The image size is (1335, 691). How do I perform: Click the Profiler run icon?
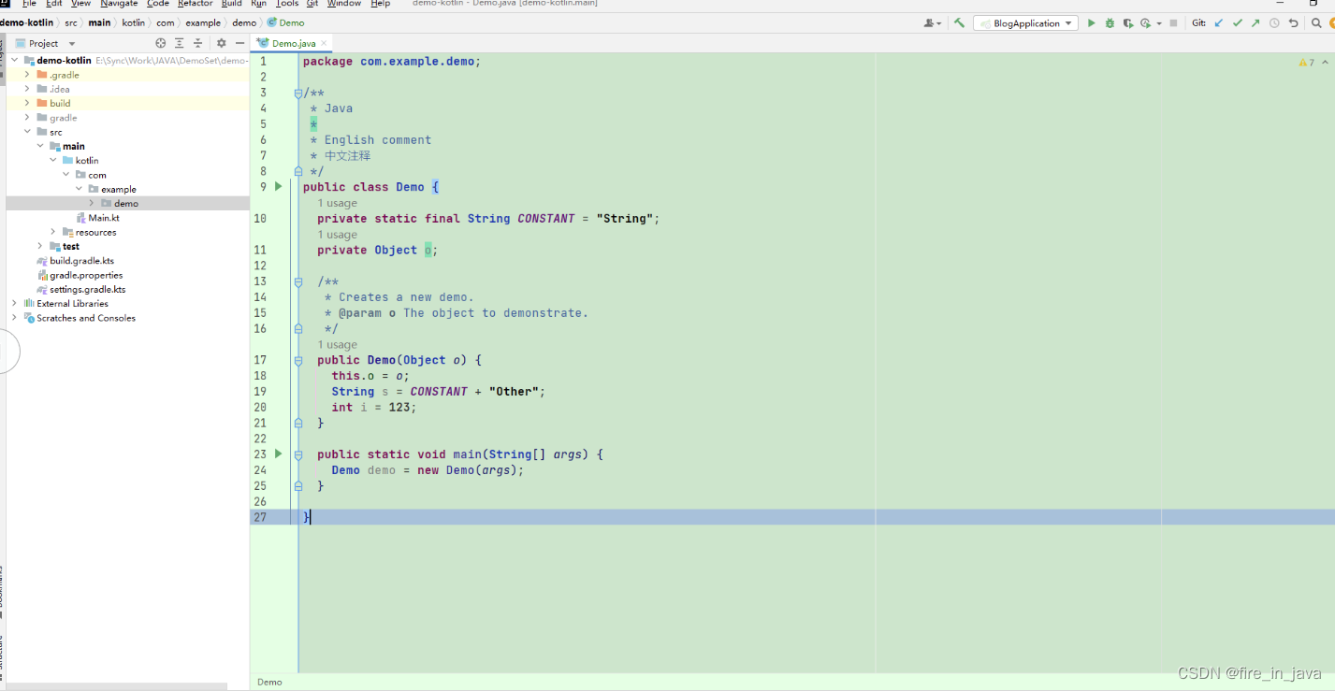click(1145, 23)
